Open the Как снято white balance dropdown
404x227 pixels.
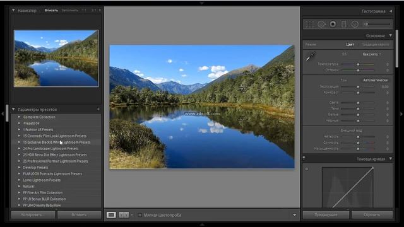372,54
